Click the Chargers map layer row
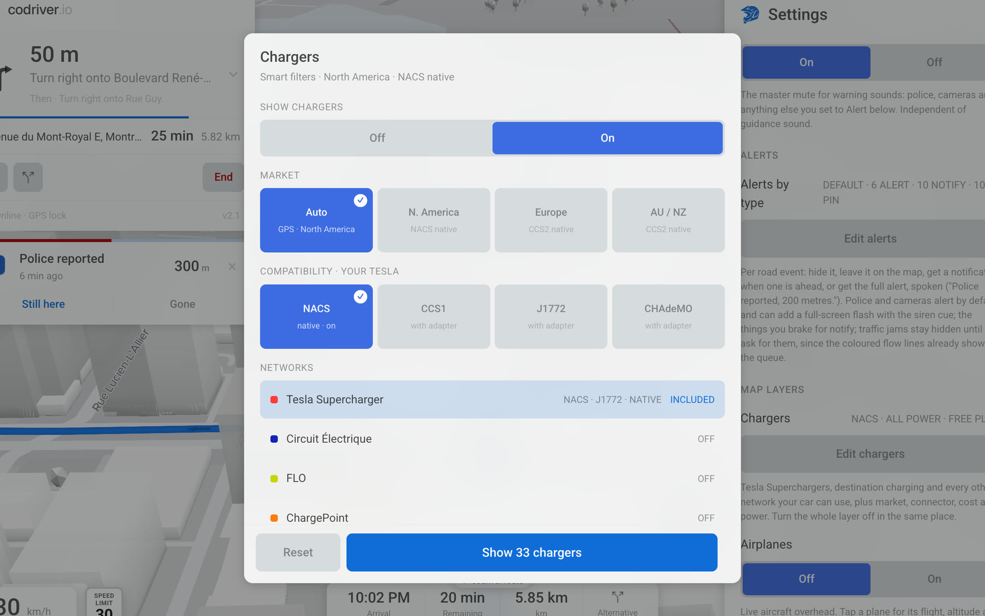The width and height of the screenshot is (985, 616). (x=863, y=419)
